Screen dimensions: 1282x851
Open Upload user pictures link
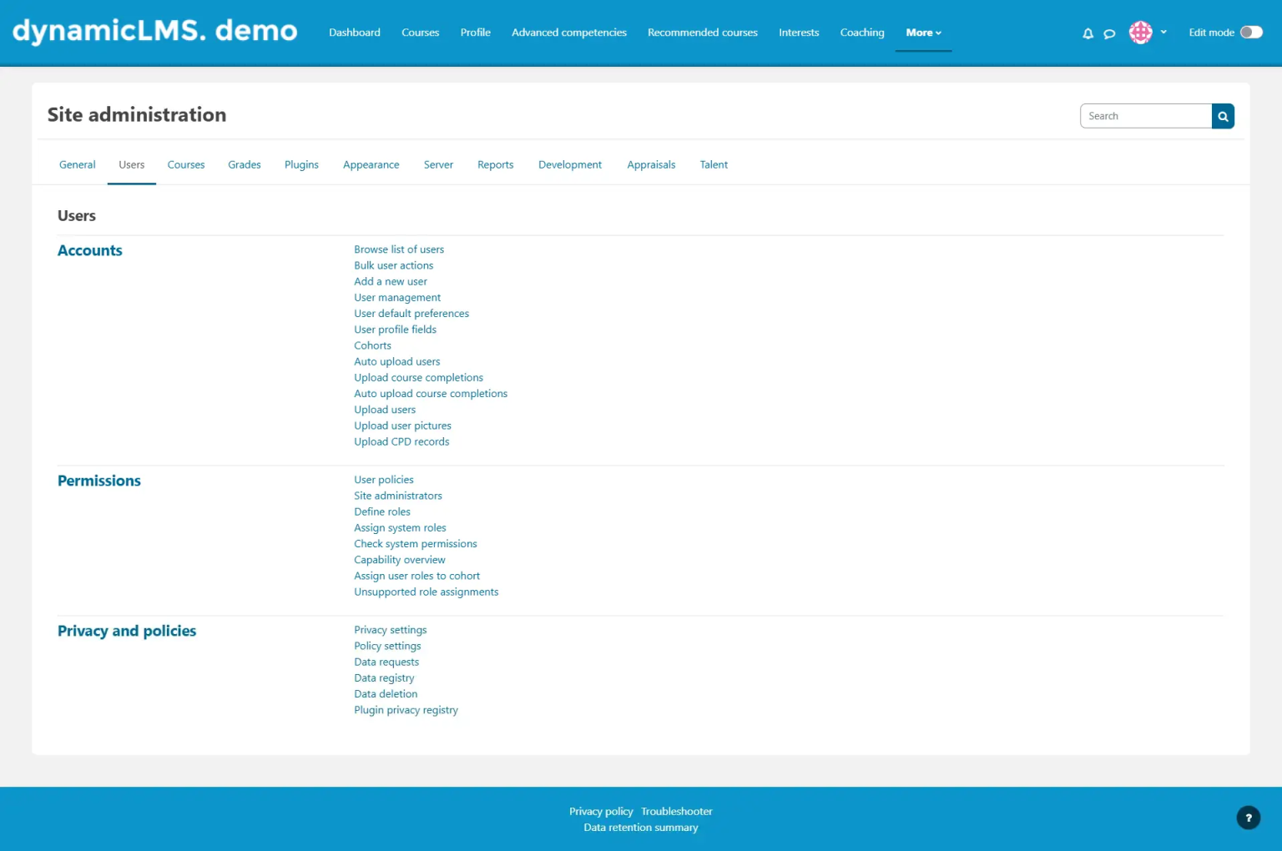click(402, 425)
